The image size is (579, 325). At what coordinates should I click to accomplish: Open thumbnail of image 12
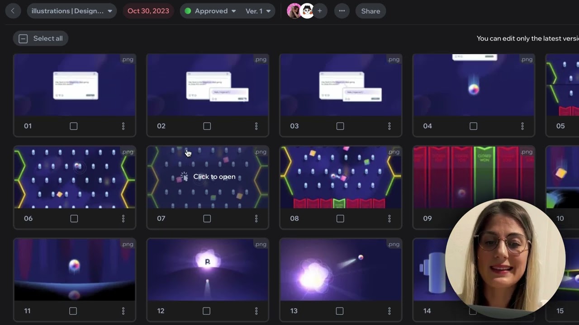(208, 270)
